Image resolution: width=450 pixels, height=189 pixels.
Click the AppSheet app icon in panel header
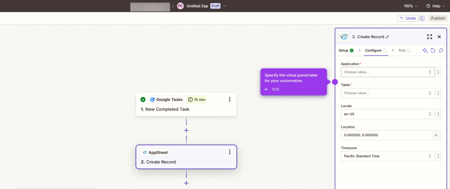click(x=344, y=37)
